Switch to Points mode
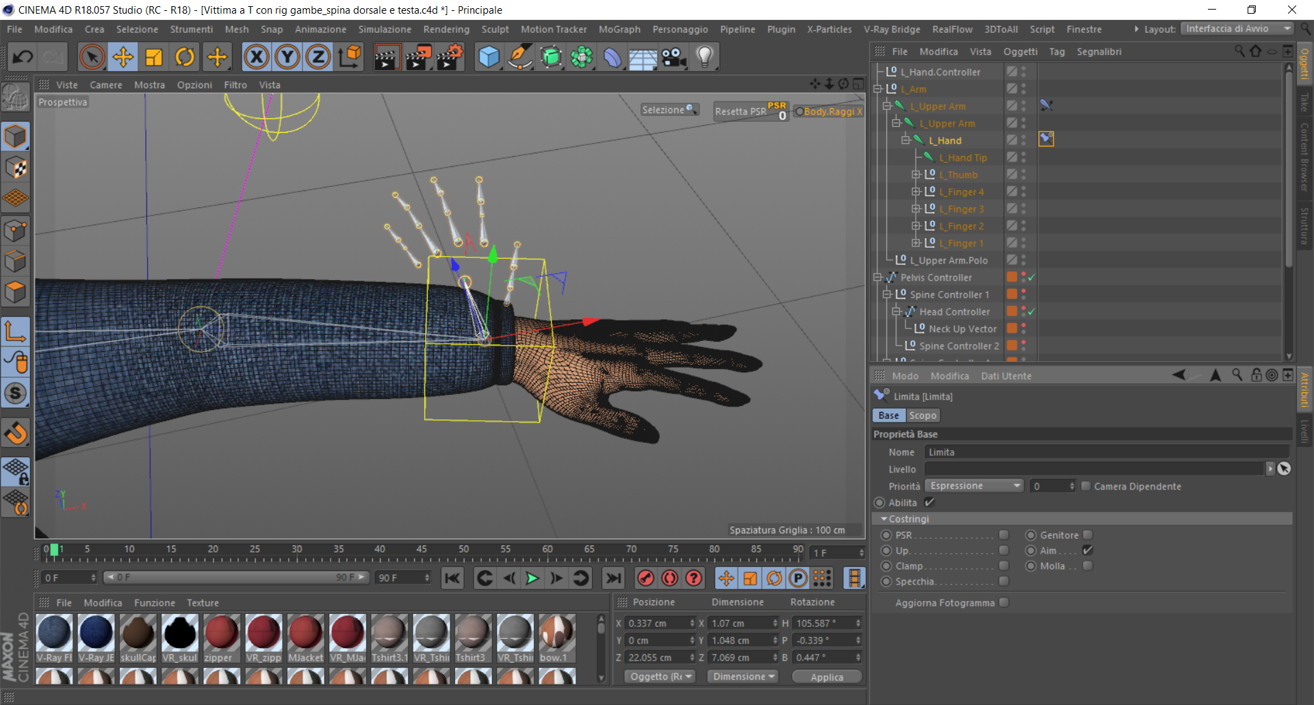 16,231
